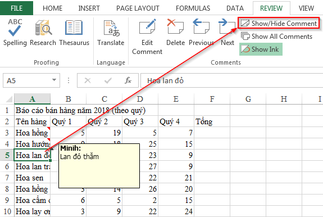Click the Quý 4 header cell

[x=176, y=121]
